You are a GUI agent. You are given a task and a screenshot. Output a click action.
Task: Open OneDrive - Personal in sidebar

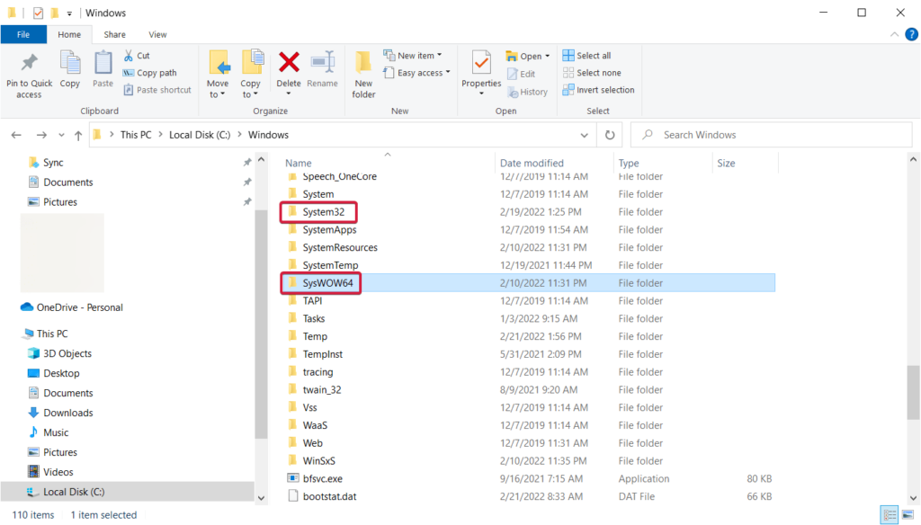pos(79,307)
